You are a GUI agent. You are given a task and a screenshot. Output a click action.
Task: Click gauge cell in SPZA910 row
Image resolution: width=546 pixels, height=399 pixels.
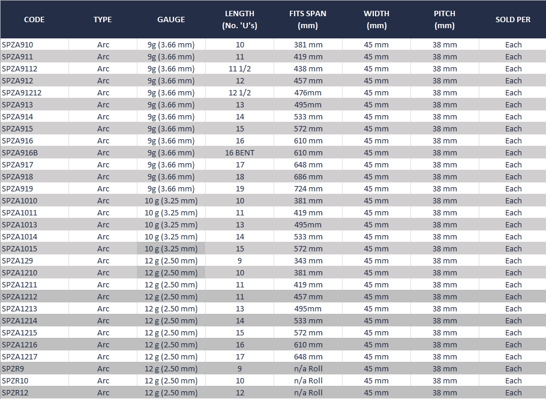[x=171, y=44]
